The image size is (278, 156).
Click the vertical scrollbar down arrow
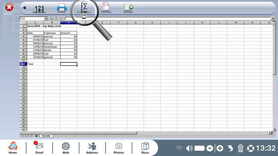pyautogui.click(x=274, y=130)
